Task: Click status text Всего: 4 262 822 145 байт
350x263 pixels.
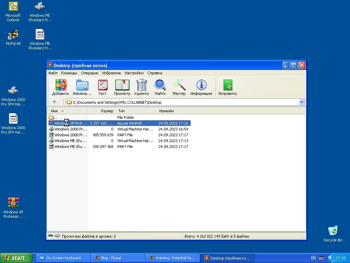Action: (217, 236)
